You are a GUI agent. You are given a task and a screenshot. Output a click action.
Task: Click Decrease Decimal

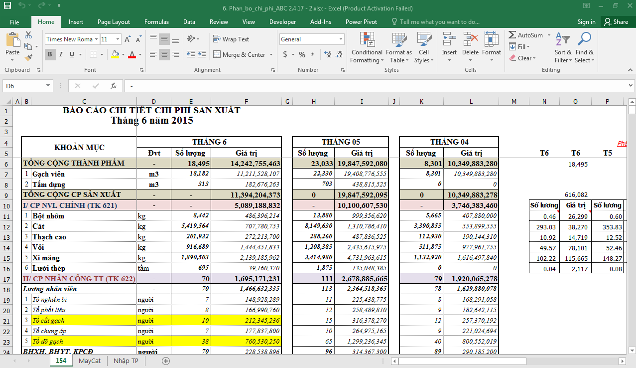pyautogui.click(x=338, y=54)
